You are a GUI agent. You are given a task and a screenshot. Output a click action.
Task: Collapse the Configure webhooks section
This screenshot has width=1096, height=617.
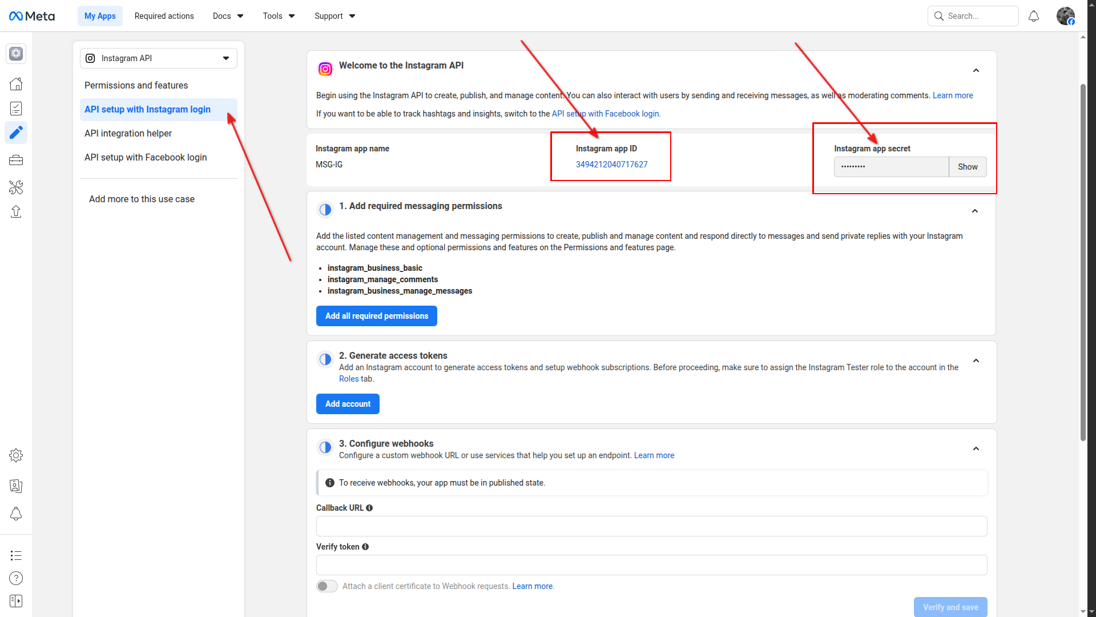pos(976,448)
